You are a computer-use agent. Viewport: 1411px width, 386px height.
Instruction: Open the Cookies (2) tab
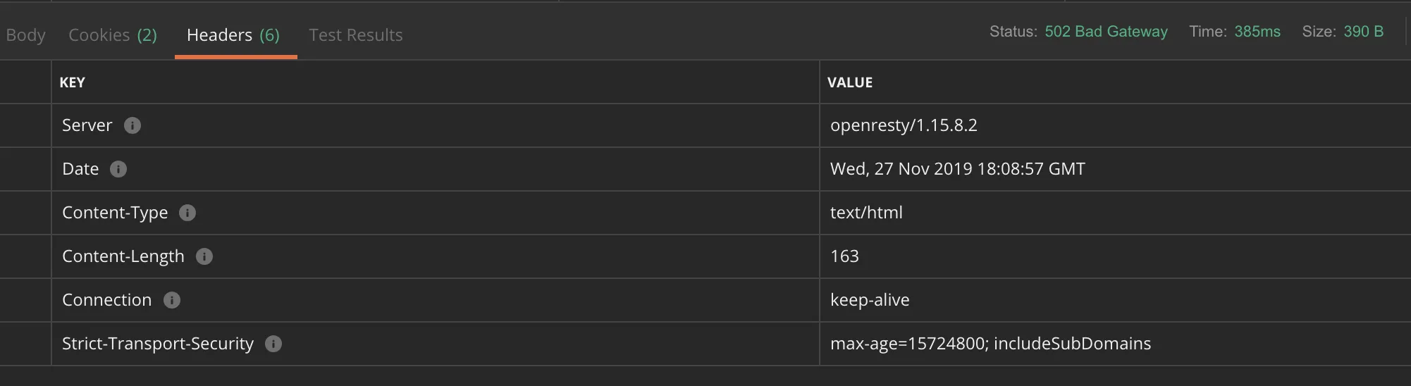113,35
